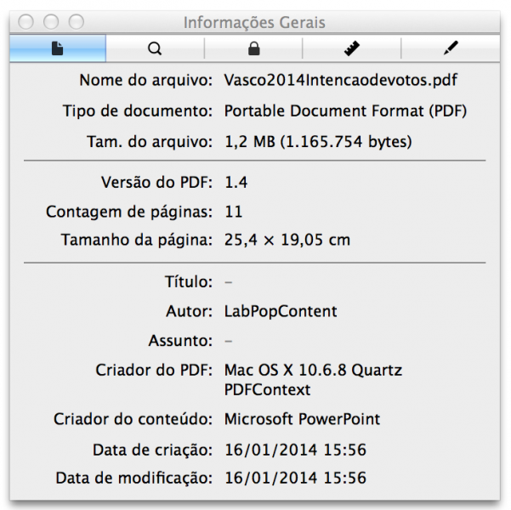Click the Microsoft PowerPoint content creator value
Image resolution: width=511 pixels, height=510 pixels.
pyautogui.click(x=302, y=419)
